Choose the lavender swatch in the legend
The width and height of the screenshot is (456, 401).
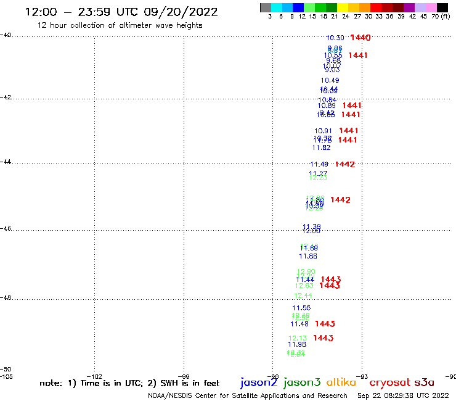point(420,7)
